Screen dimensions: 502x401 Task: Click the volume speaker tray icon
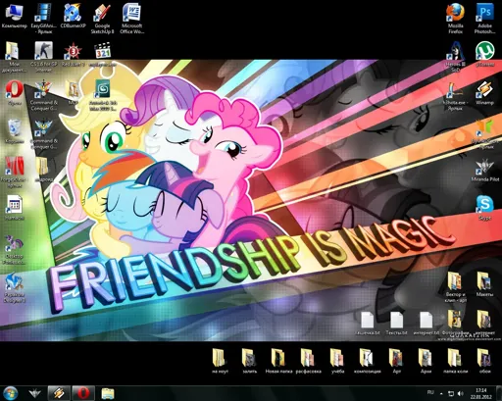461,393
